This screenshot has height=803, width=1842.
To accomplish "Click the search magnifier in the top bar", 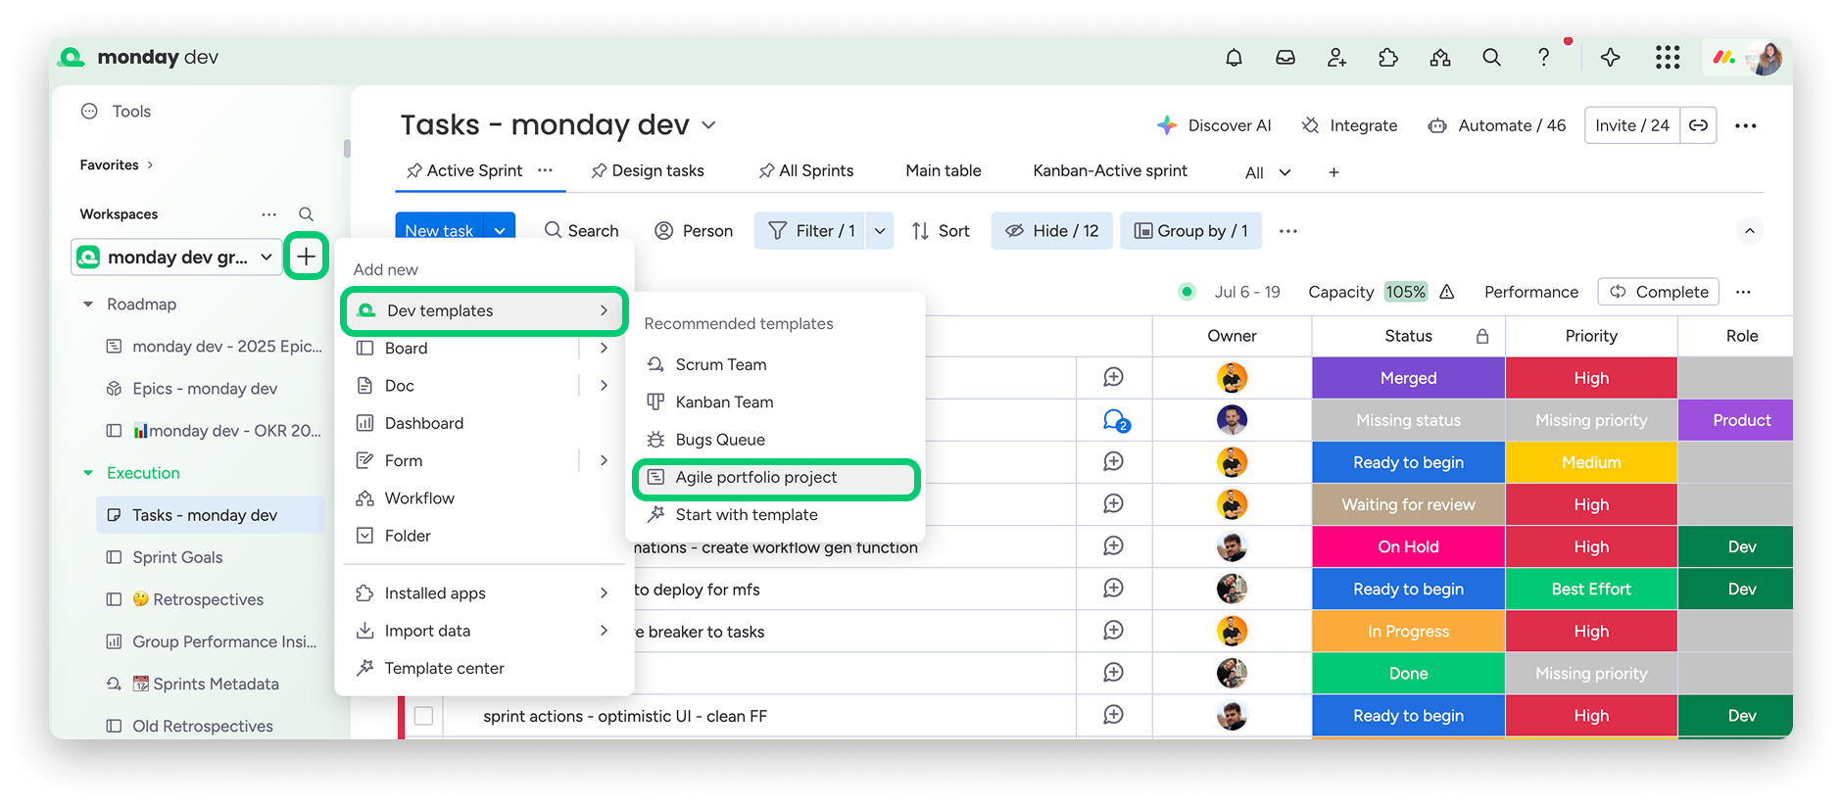I will tap(1491, 58).
